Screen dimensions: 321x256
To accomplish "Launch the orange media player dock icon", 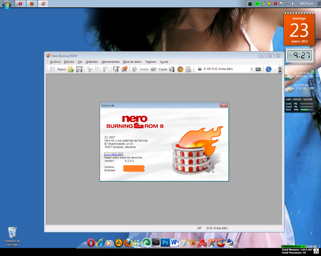I will pyautogui.click(x=109, y=243).
